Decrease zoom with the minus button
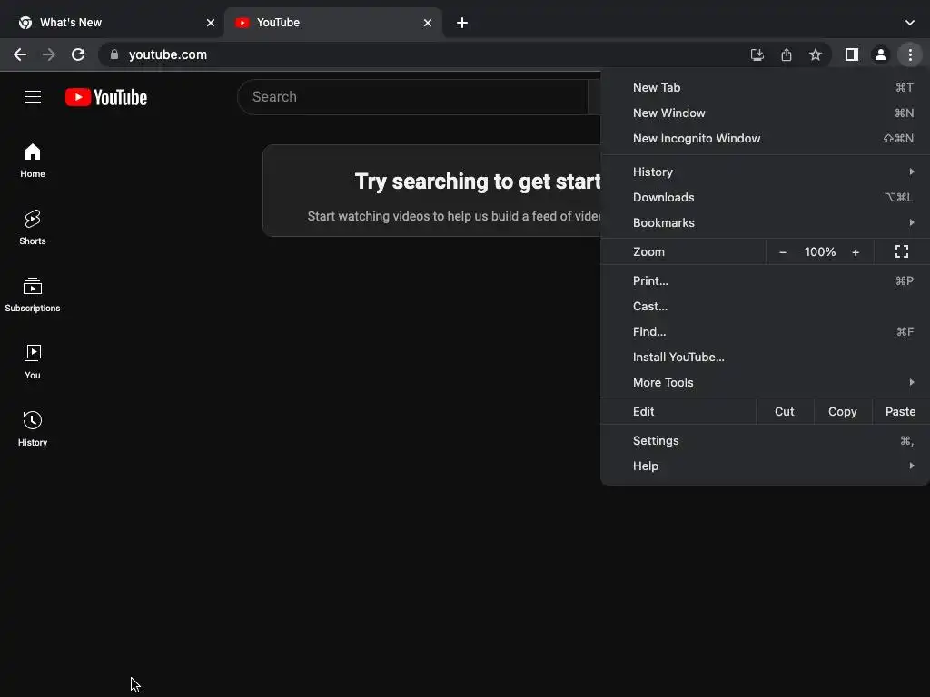Image resolution: width=930 pixels, height=697 pixels. [782, 252]
